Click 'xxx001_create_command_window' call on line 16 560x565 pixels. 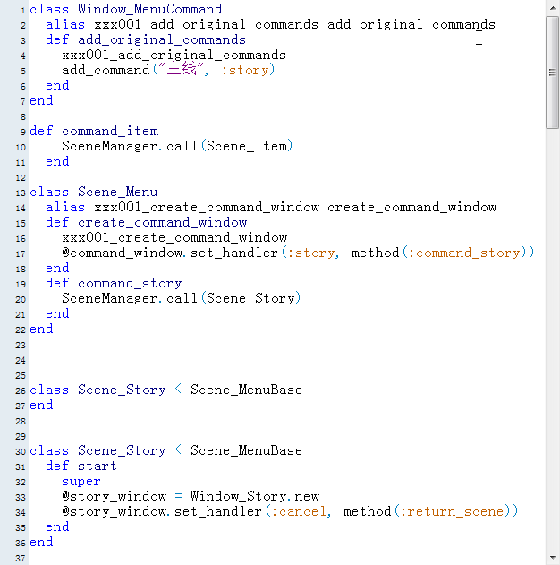point(174,238)
